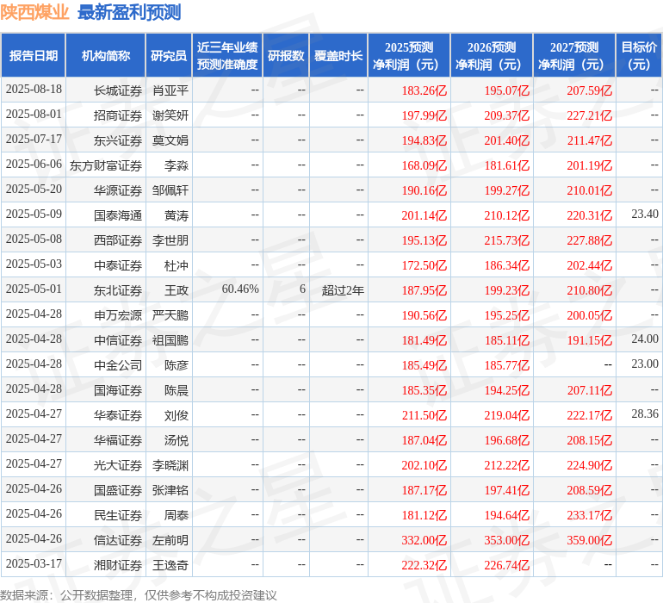Select analyst 王政 in 东北证券 row

177,290
